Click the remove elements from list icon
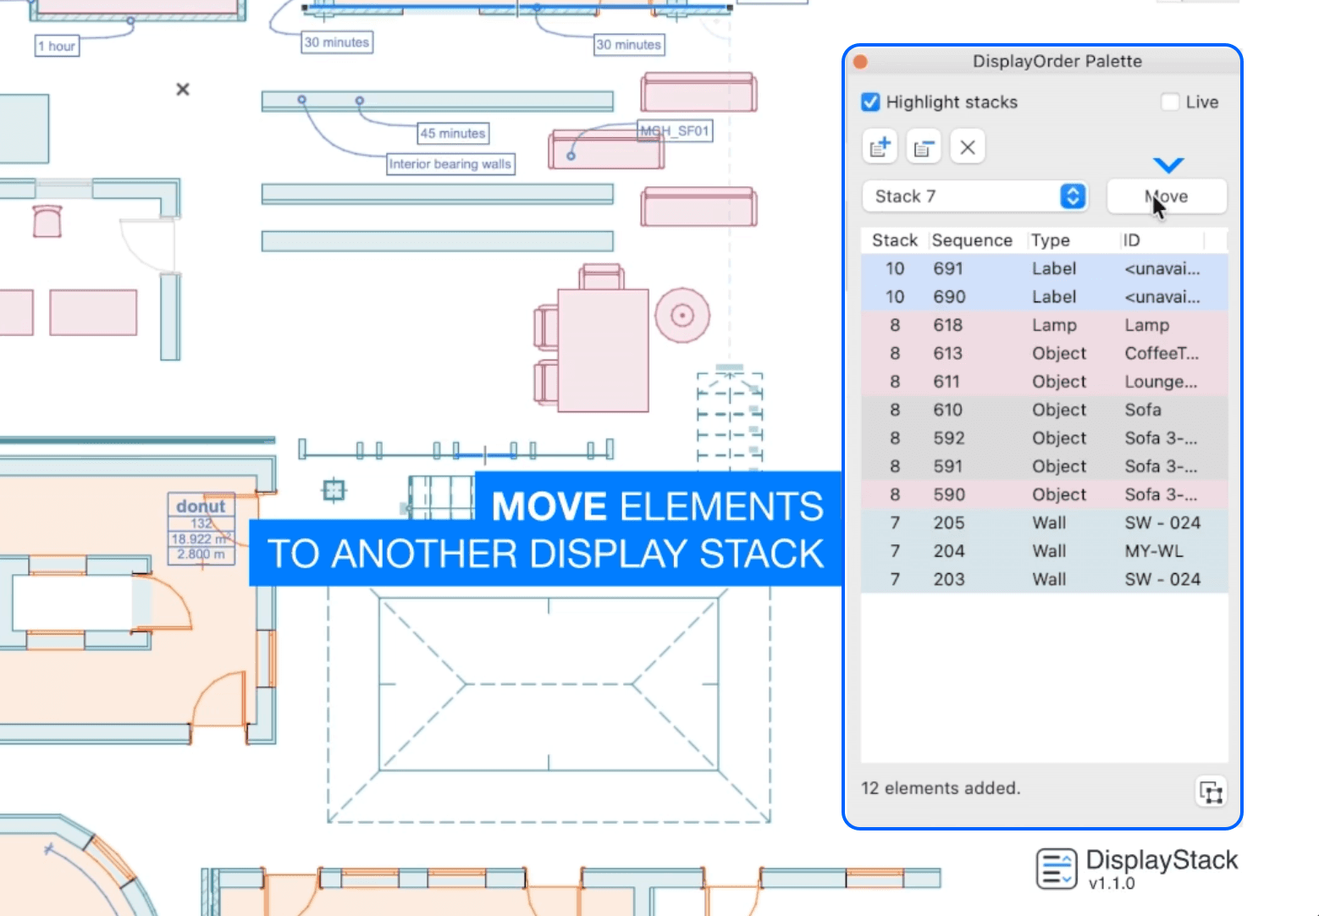The height and width of the screenshot is (916, 1319). pyautogui.click(x=924, y=147)
